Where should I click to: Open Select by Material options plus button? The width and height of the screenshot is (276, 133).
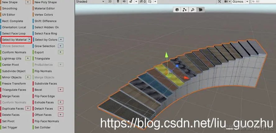click(30, 39)
